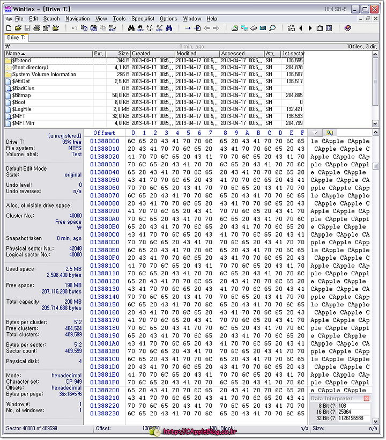
Task: Click the Back navigation arrow icon
Action: [x=207, y=28]
